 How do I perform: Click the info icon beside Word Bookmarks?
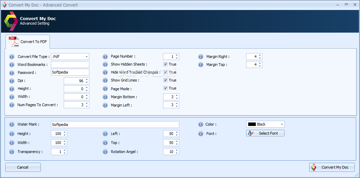[x=12, y=65]
